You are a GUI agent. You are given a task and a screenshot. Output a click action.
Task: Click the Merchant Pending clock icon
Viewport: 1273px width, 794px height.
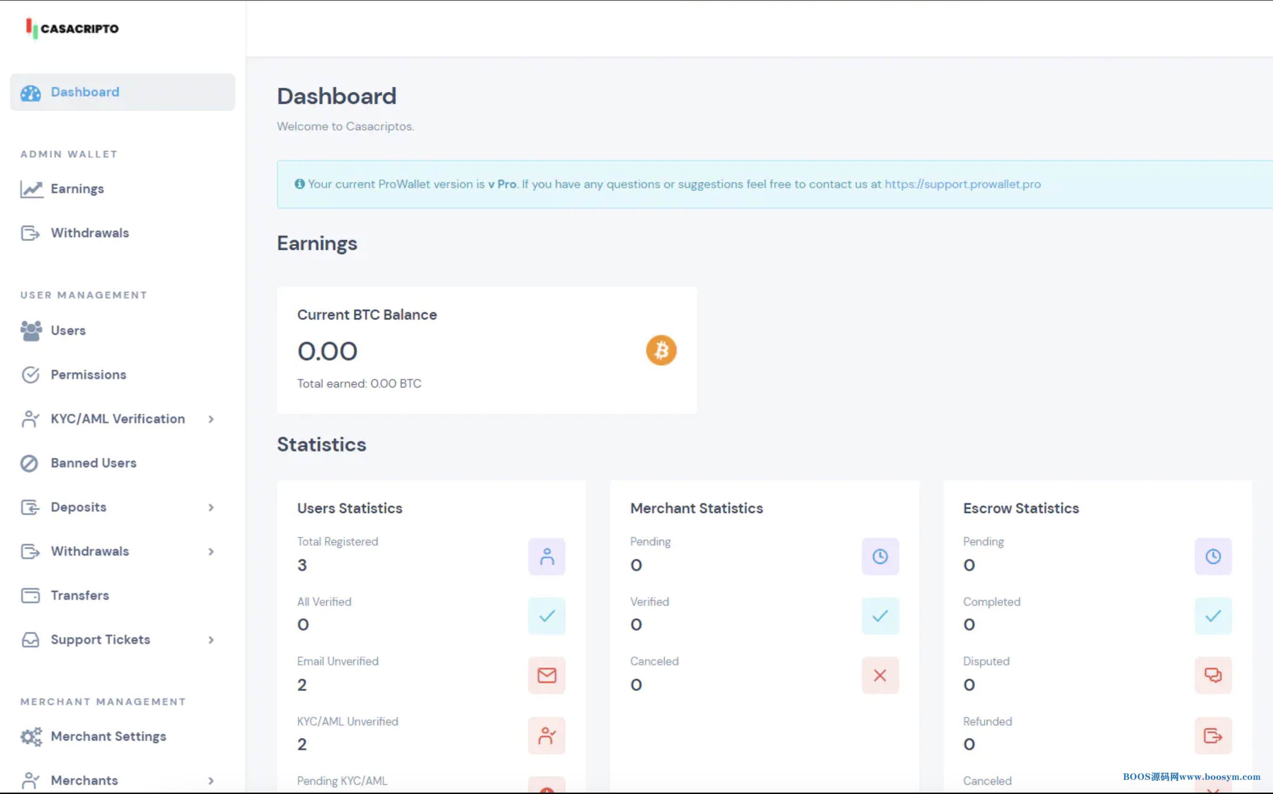[x=880, y=557]
